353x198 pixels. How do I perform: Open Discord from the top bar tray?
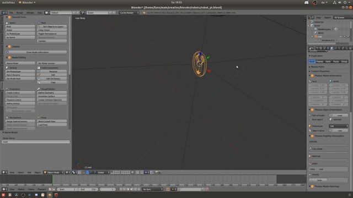pos(307,2)
